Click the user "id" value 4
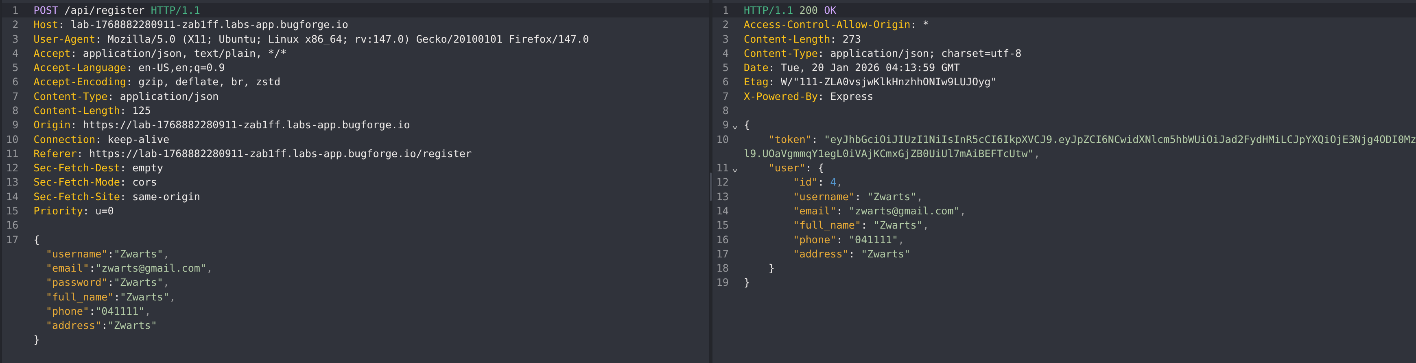Image resolution: width=1416 pixels, height=363 pixels. (x=833, y=182)
